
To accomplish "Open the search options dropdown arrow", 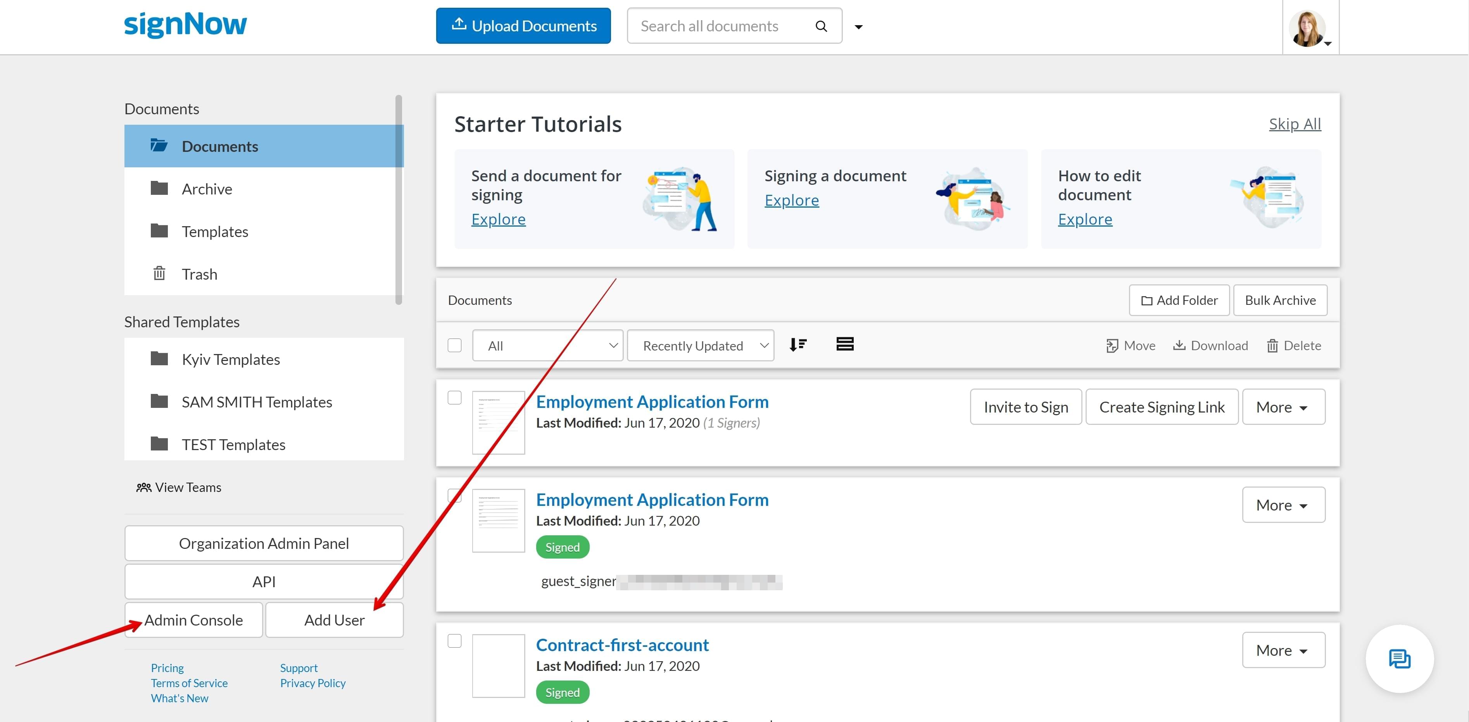I will (858, 27).
